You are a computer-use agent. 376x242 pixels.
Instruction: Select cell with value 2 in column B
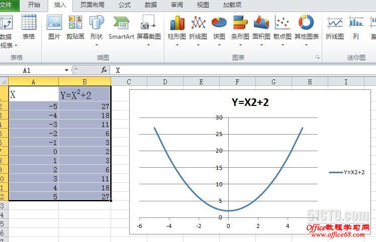coord(84,152)
